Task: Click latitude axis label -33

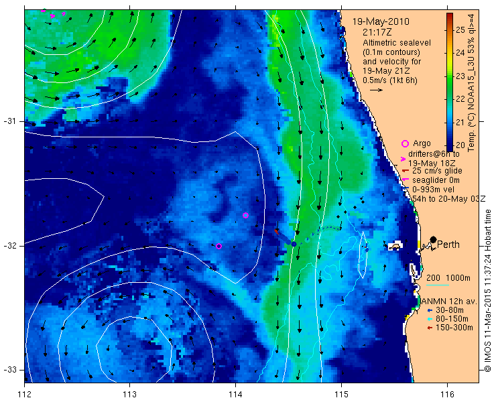Action: (x=9, y=370)
